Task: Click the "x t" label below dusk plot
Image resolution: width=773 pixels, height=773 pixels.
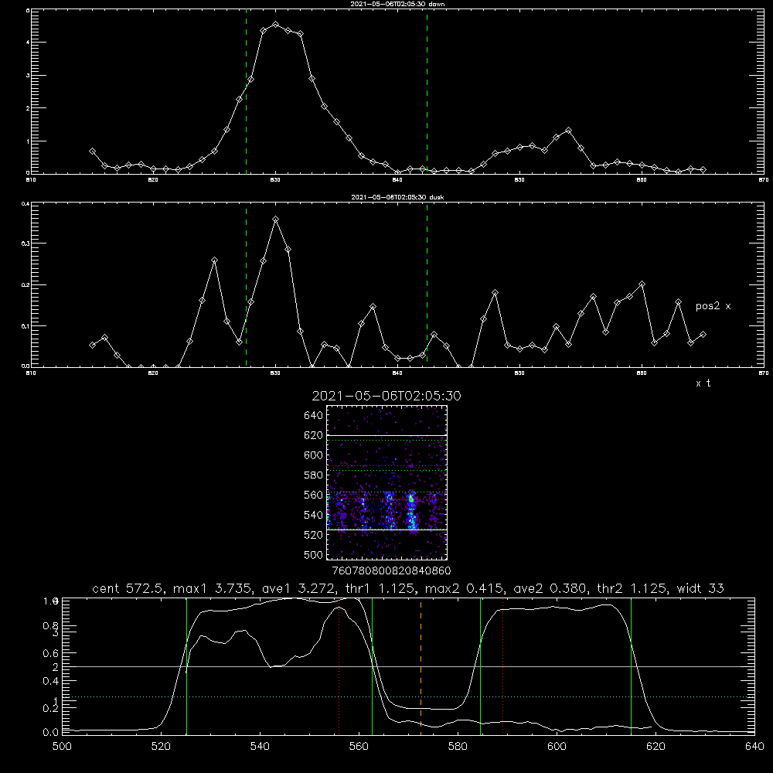Action: point(703,383)
